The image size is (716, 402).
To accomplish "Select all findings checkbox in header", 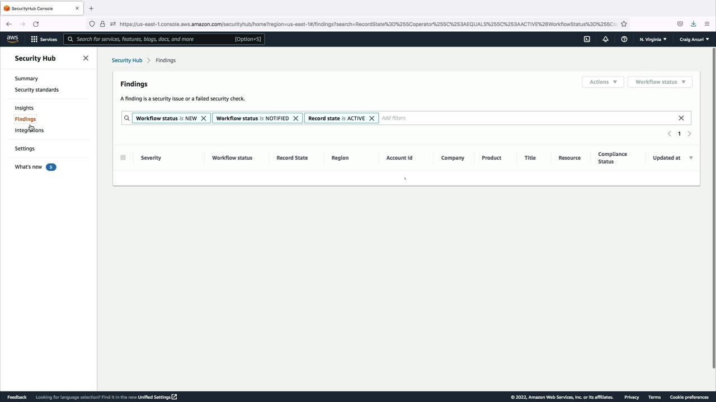I will [x=123, y=157].
